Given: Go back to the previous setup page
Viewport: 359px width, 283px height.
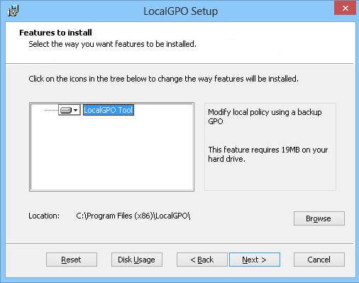Looking at the screenshot, I should 202,260.
